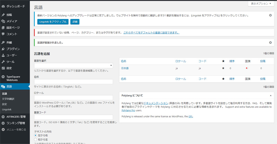
Task: Open the GPL license link
Action: tap(190, 116)
